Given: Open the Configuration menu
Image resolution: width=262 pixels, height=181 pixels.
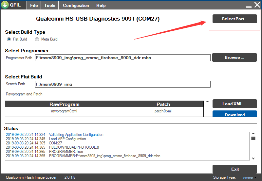Looking at the screenshot, I should pos(76,5).
